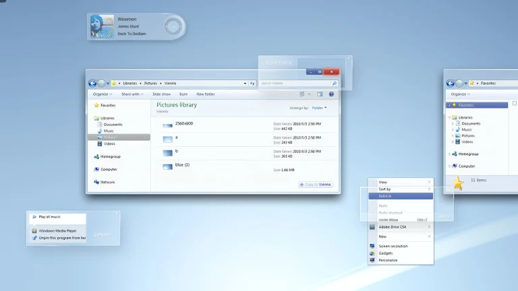Screen dimensions: 518x291
Task: Select the file named 'a' thumbnail
Action: (167, 139)
